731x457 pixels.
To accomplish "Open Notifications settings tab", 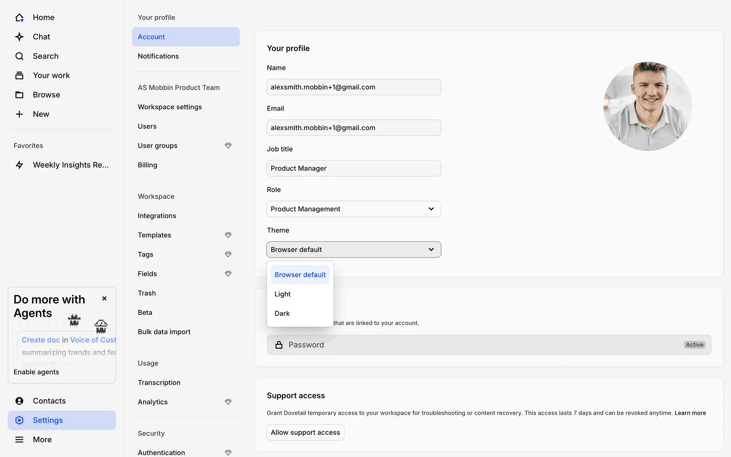I will pyautogui.click(x=158, y=56).
